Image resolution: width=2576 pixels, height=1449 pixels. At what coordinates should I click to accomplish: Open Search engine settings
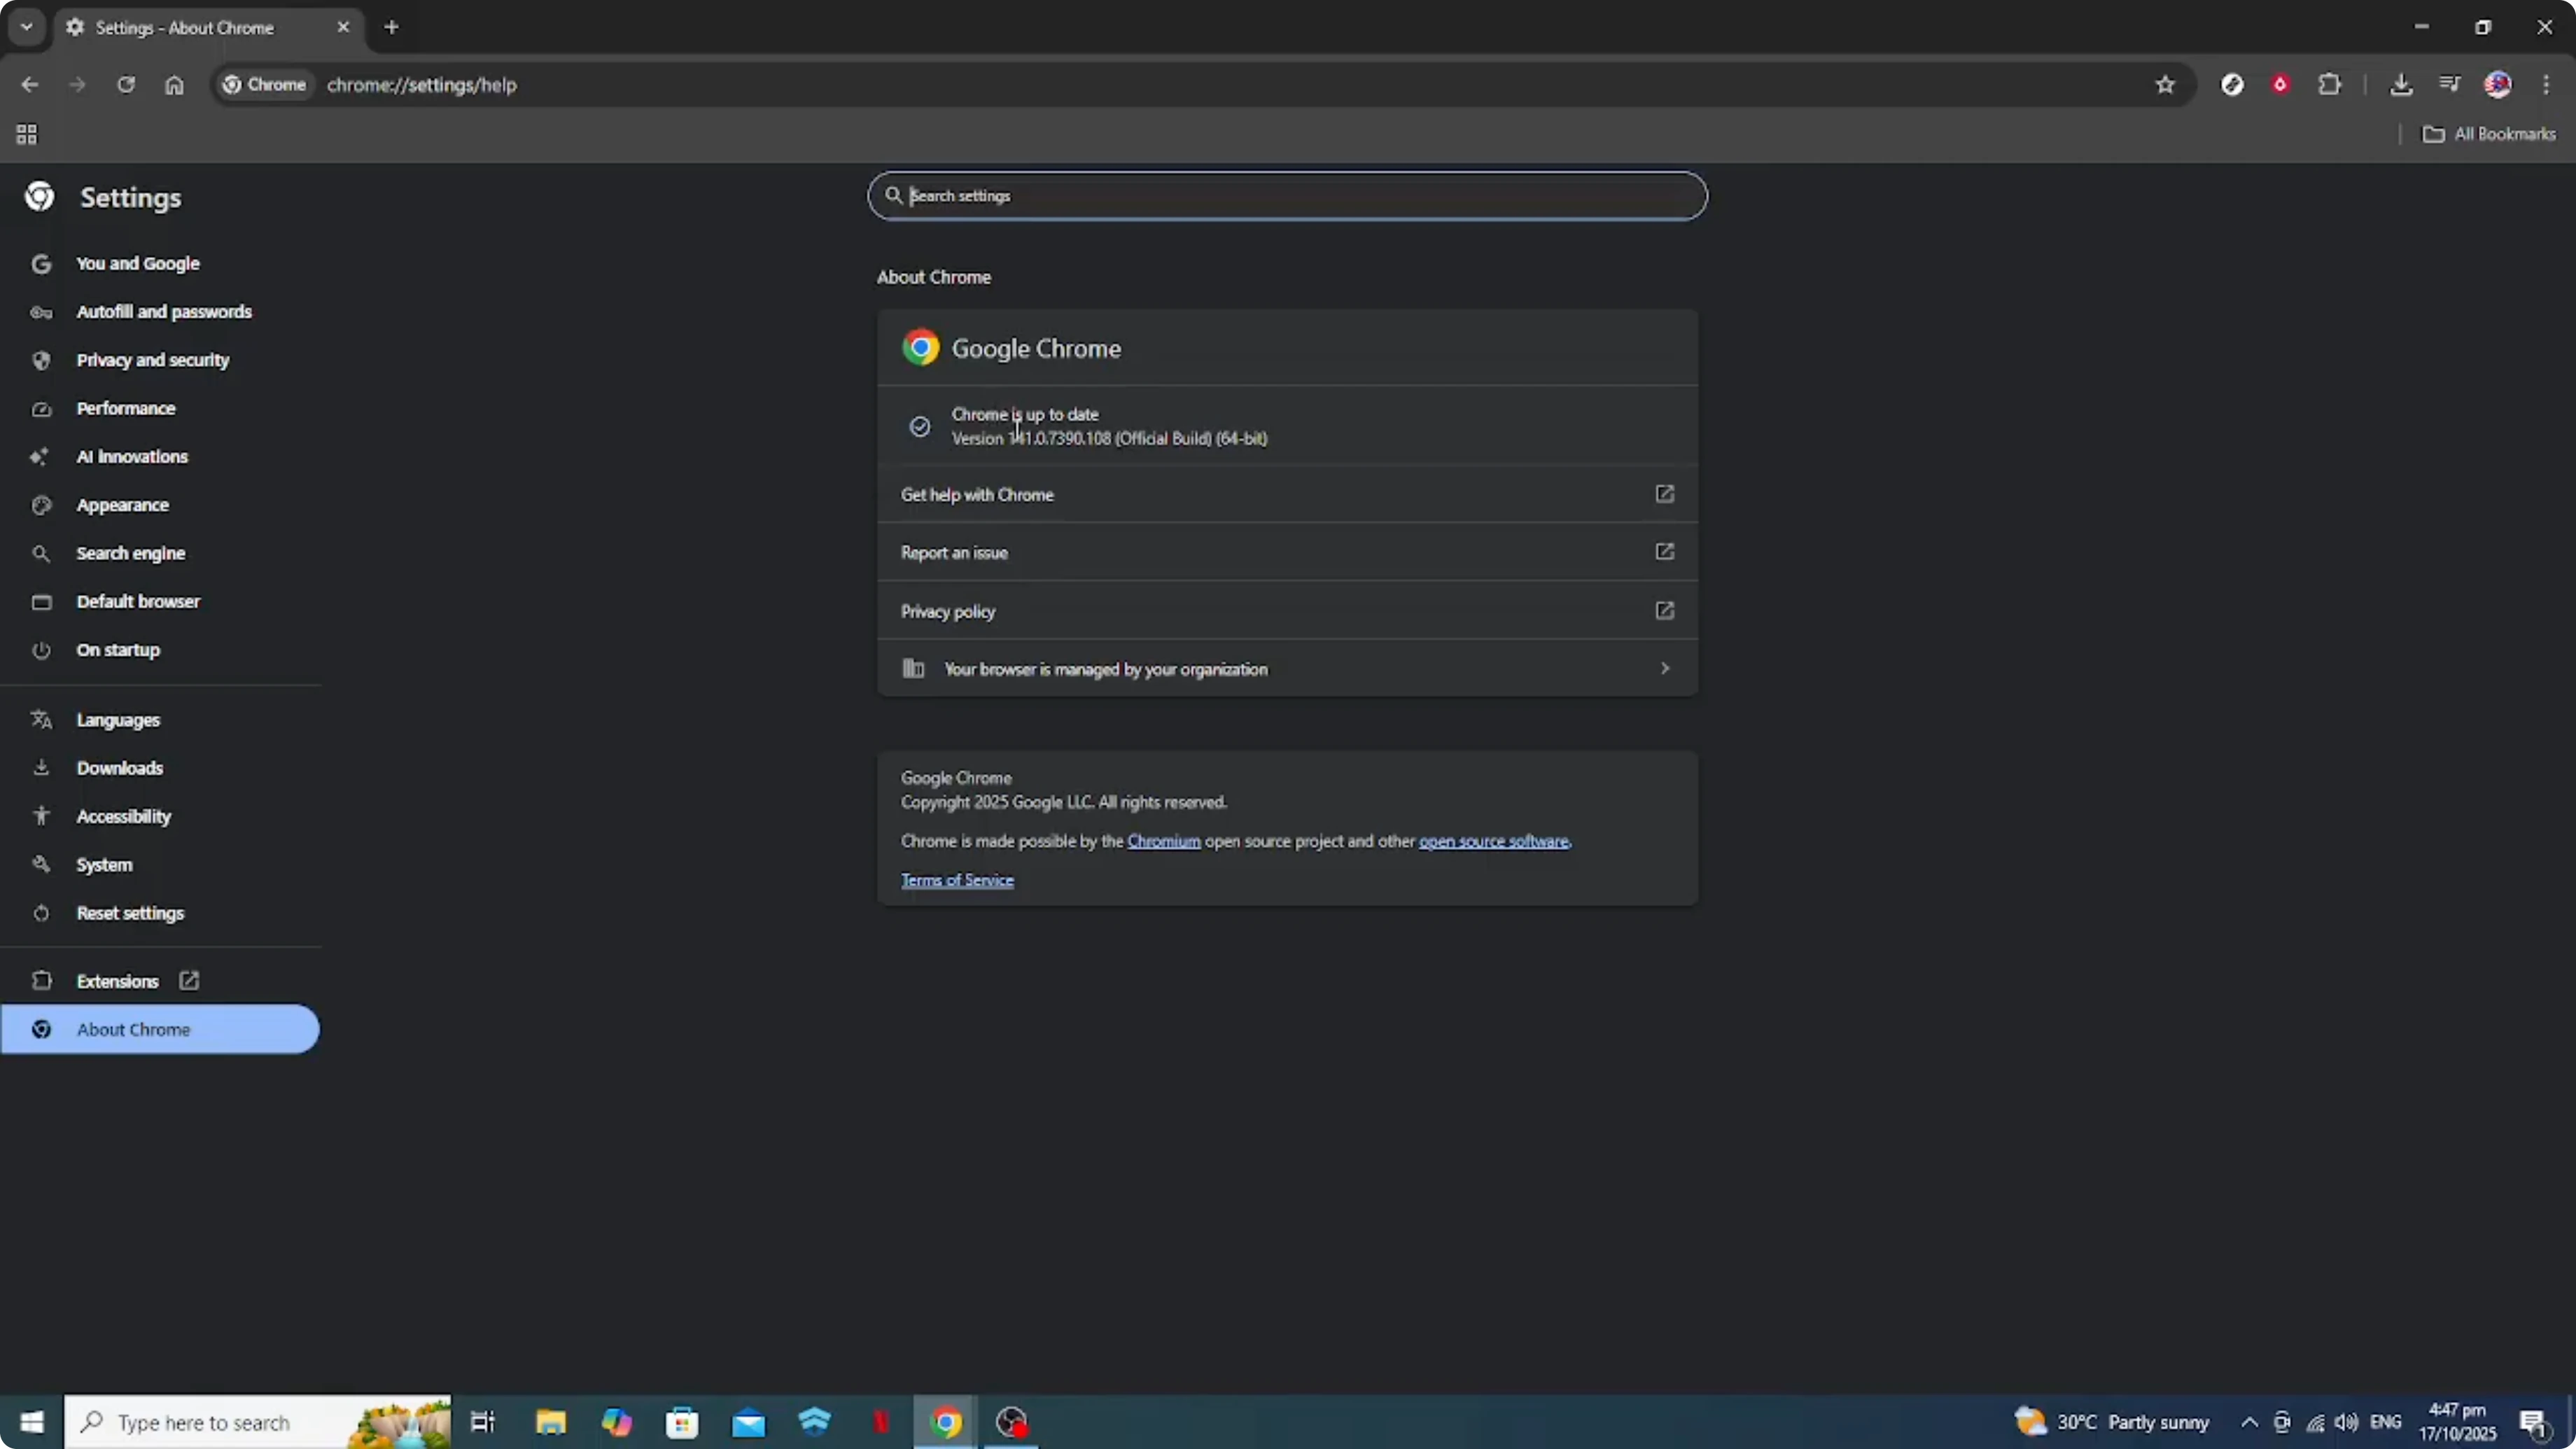coord(130,553)
